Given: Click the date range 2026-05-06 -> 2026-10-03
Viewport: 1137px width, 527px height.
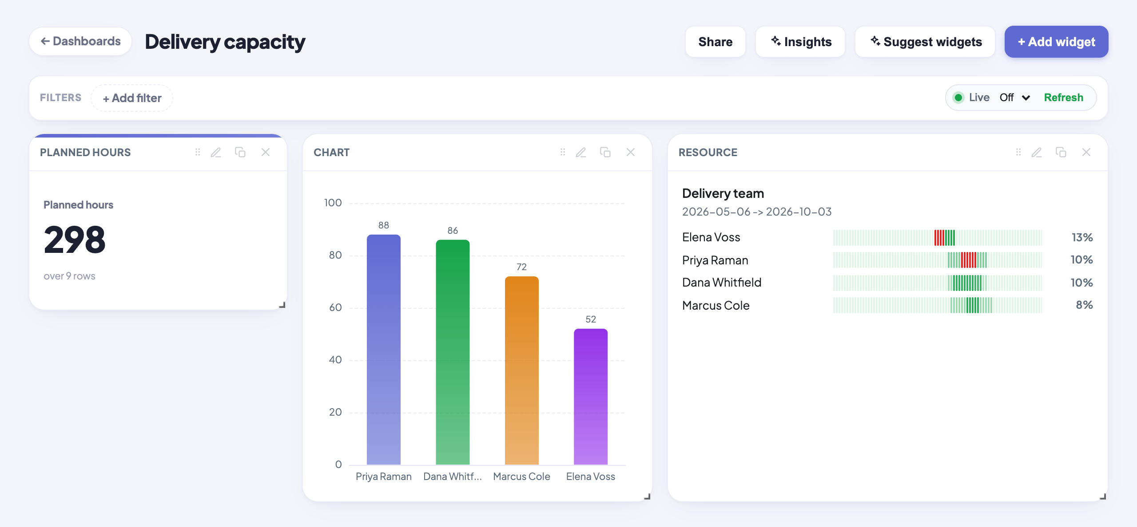Looking at the screenshot, I should point(757,212).
